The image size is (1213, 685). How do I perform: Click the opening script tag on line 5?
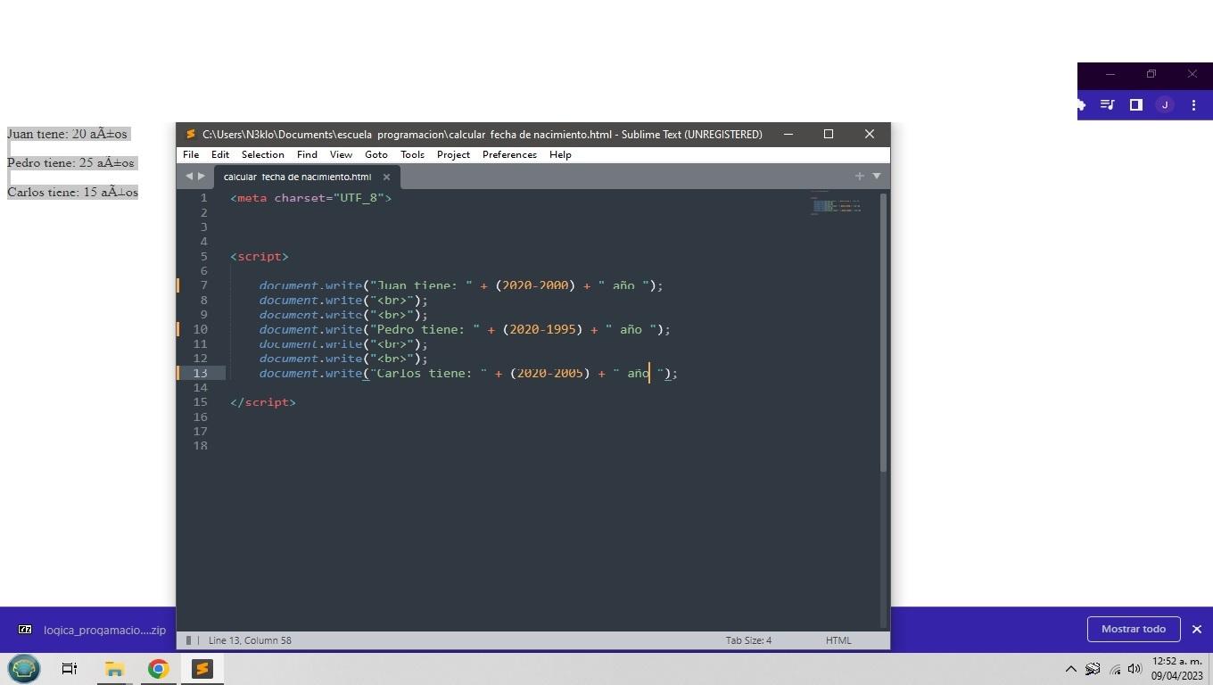pos(260,256)
